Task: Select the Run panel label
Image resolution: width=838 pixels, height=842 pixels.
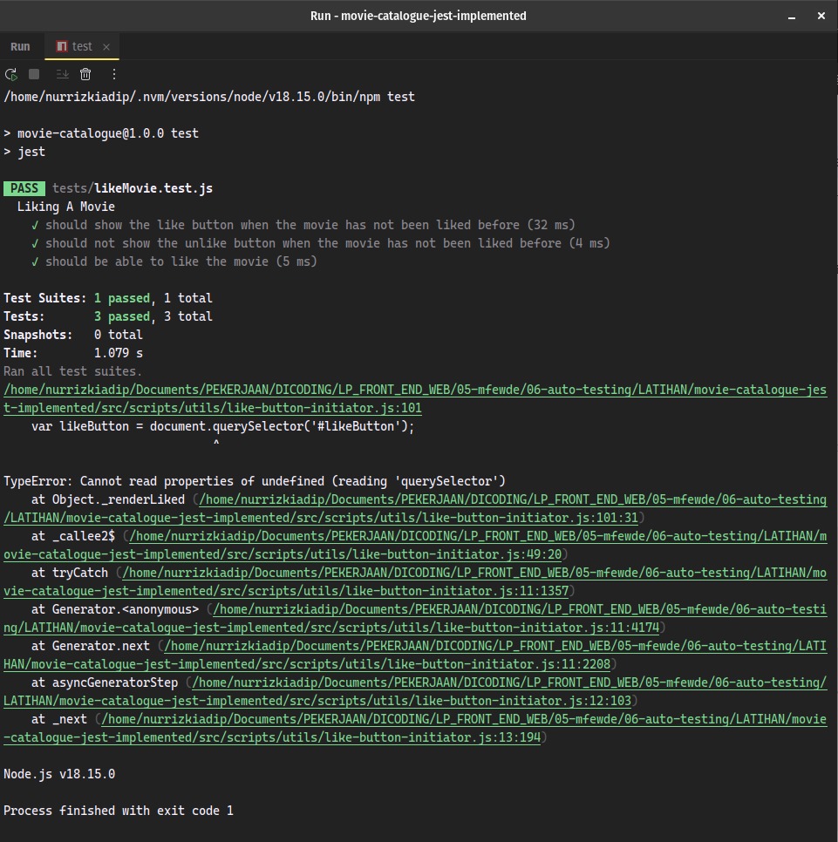Action: coord(20,46)
